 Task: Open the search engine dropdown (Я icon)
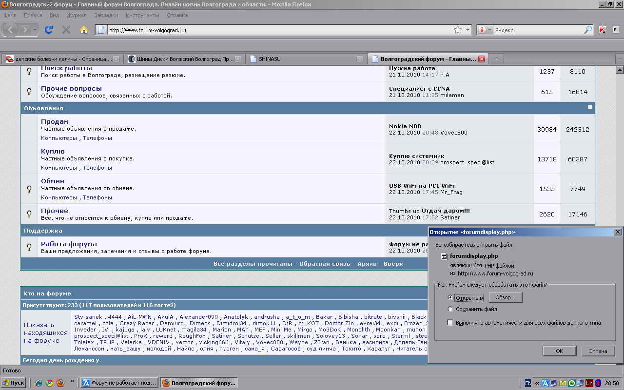click(x=485, y=30)
